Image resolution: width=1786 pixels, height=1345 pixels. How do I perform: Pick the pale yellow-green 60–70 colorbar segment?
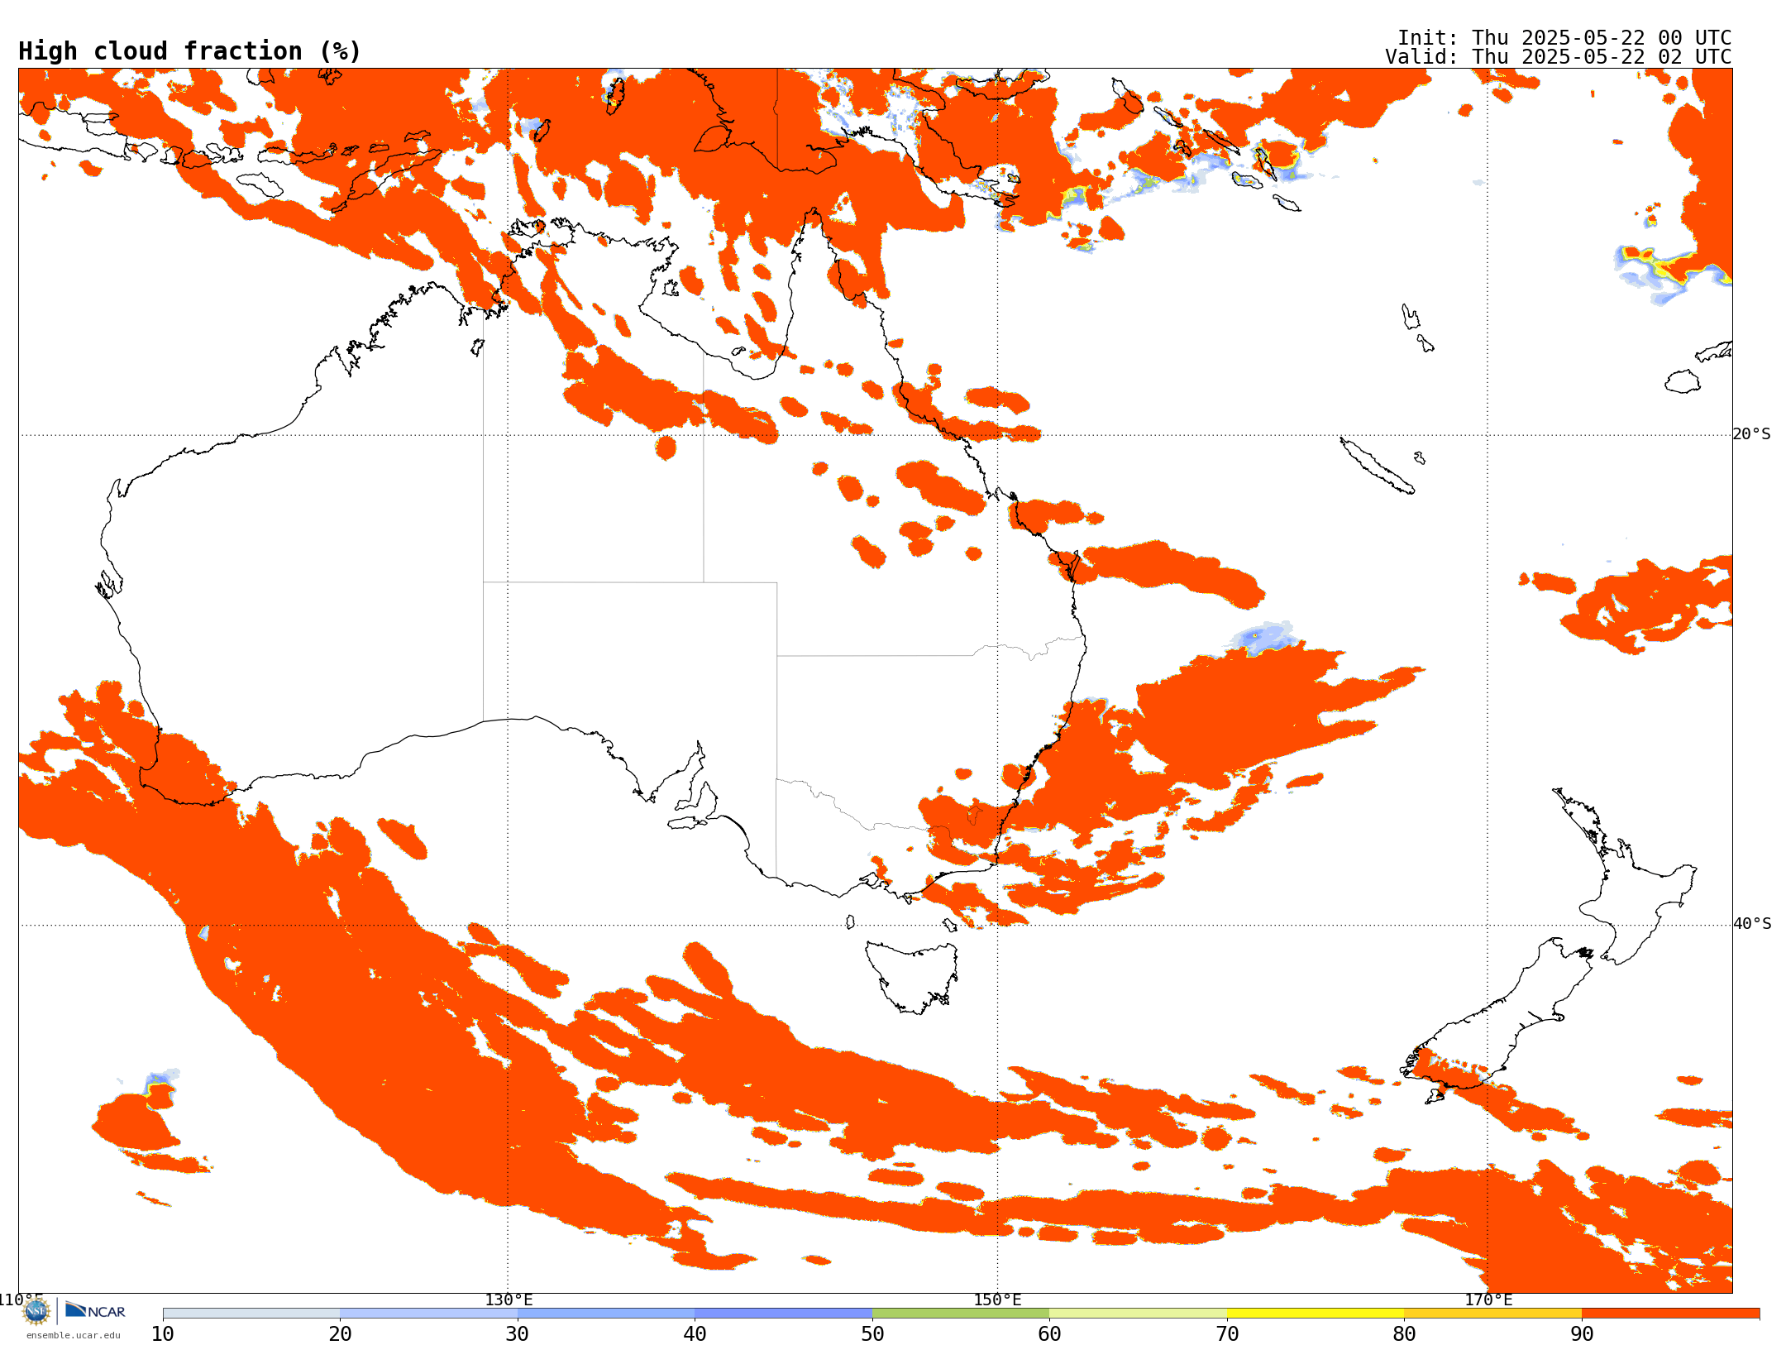(1138, 1314)
